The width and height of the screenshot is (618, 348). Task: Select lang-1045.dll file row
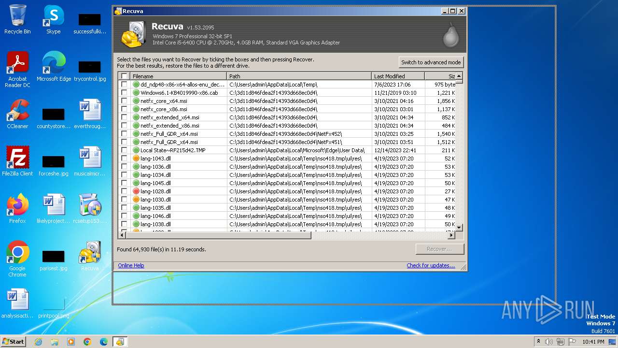click(x=287, y=183)
